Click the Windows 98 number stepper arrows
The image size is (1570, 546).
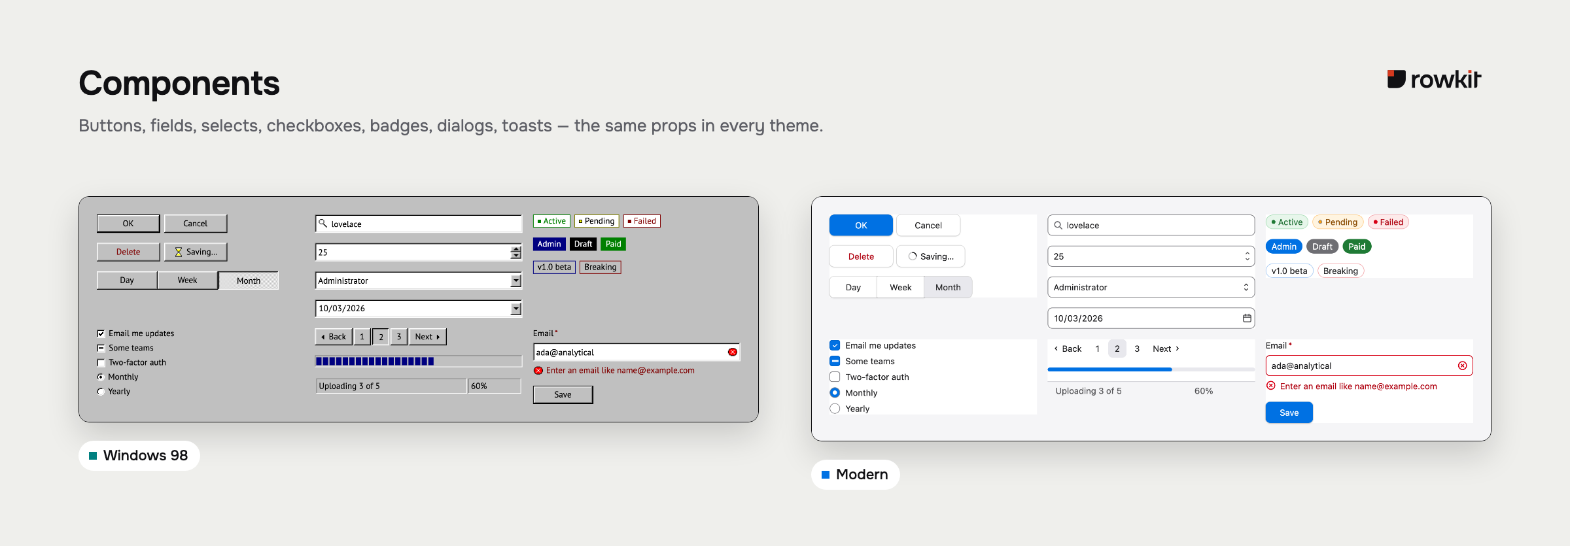click(x=516, y=252)
